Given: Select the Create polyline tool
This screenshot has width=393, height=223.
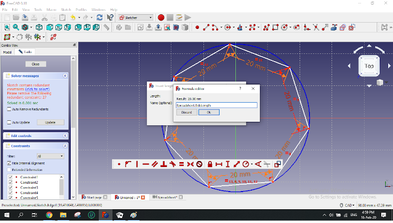Looking at the screenshot, I should (x=266, y=28).
